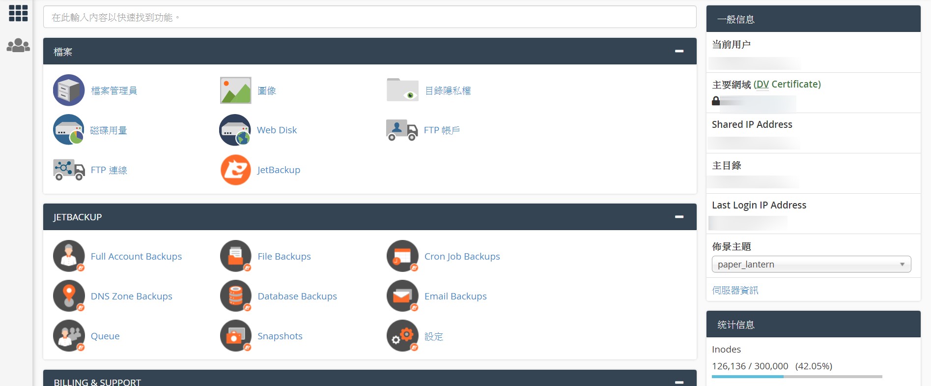Click the 126,136 / 300,000 inodes value
Viewport: 931px width, 386px height.
750,366
